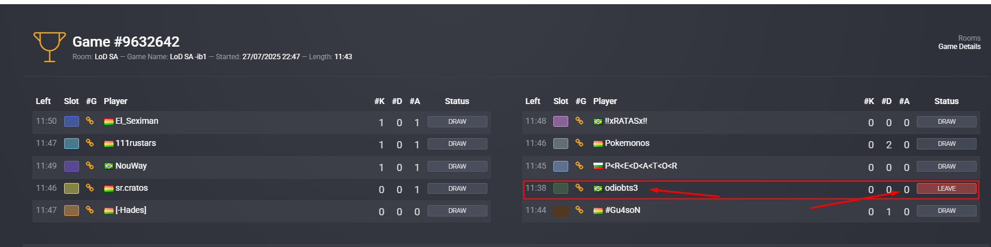
Task: Click the link icon next to sr.cratos
Action: pyautogui.click(x=90, y=188)
